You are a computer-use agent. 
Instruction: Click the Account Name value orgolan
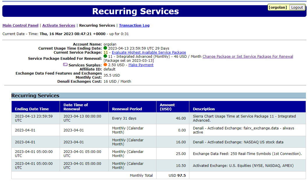click(x=110, y=44)
